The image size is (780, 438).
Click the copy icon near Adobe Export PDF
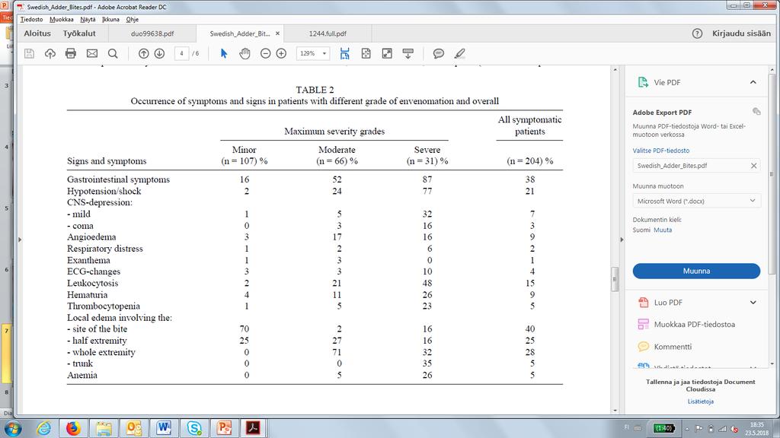tap(756, 112)
